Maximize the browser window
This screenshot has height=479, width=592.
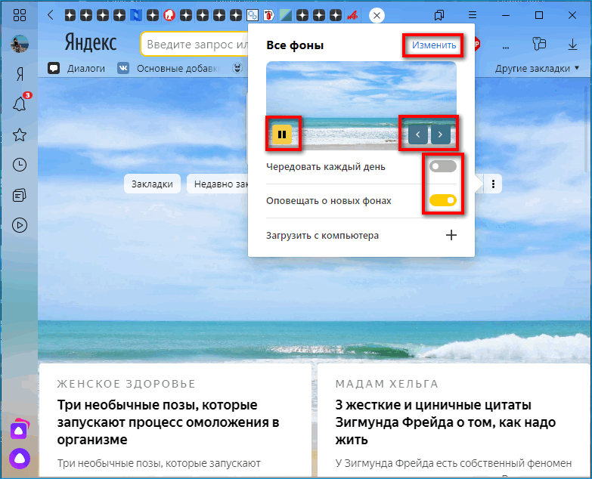(x=539, y=15)
